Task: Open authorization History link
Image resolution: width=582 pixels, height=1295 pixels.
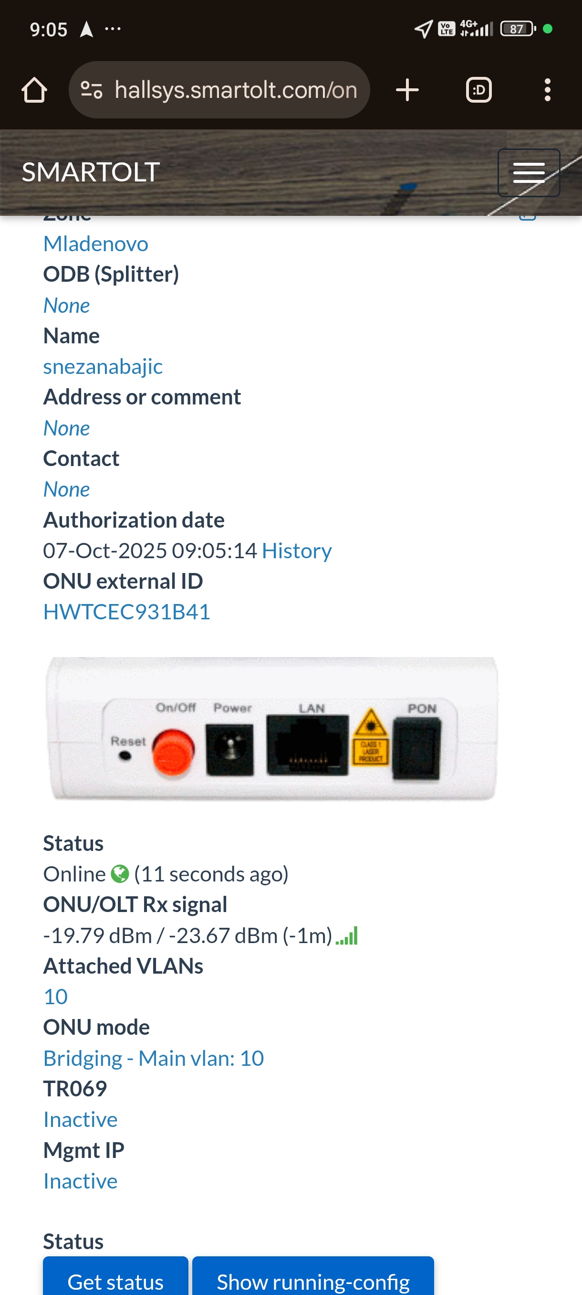Action: (x=297, y=551)
